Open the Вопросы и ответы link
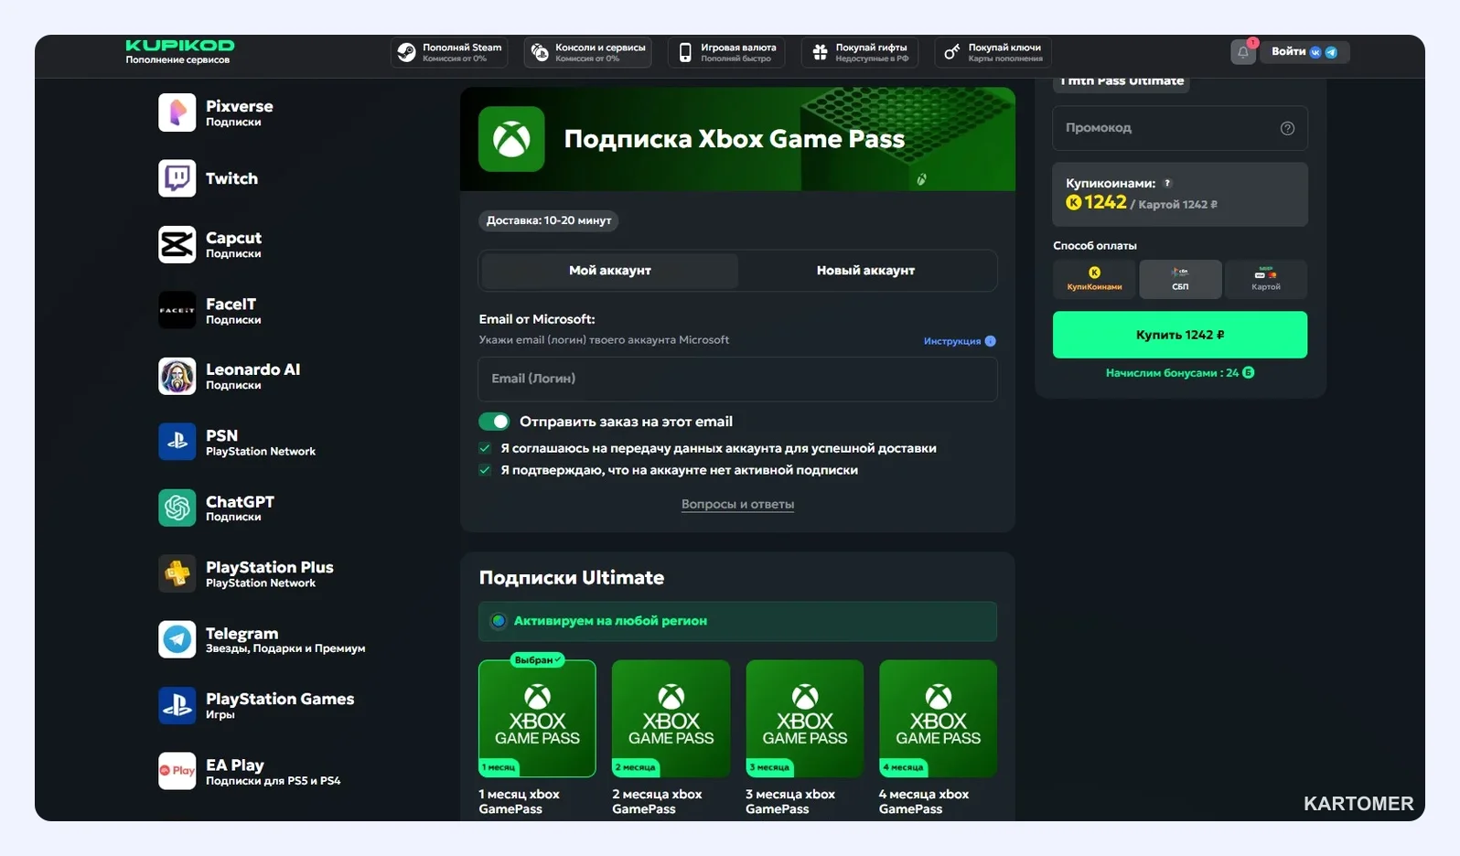 (x=737, y=505)
